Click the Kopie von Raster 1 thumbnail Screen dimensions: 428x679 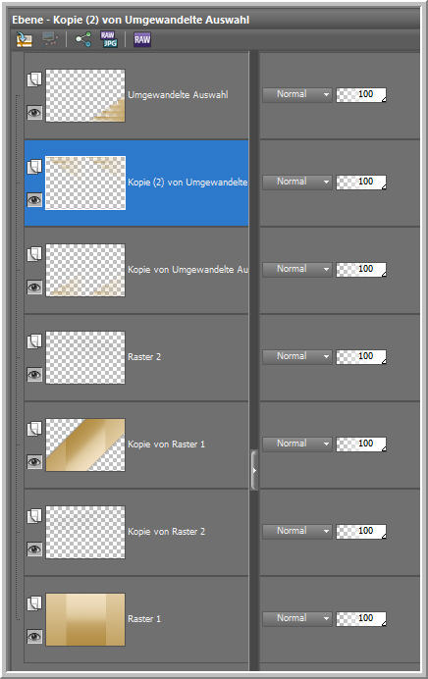[85, 444]
